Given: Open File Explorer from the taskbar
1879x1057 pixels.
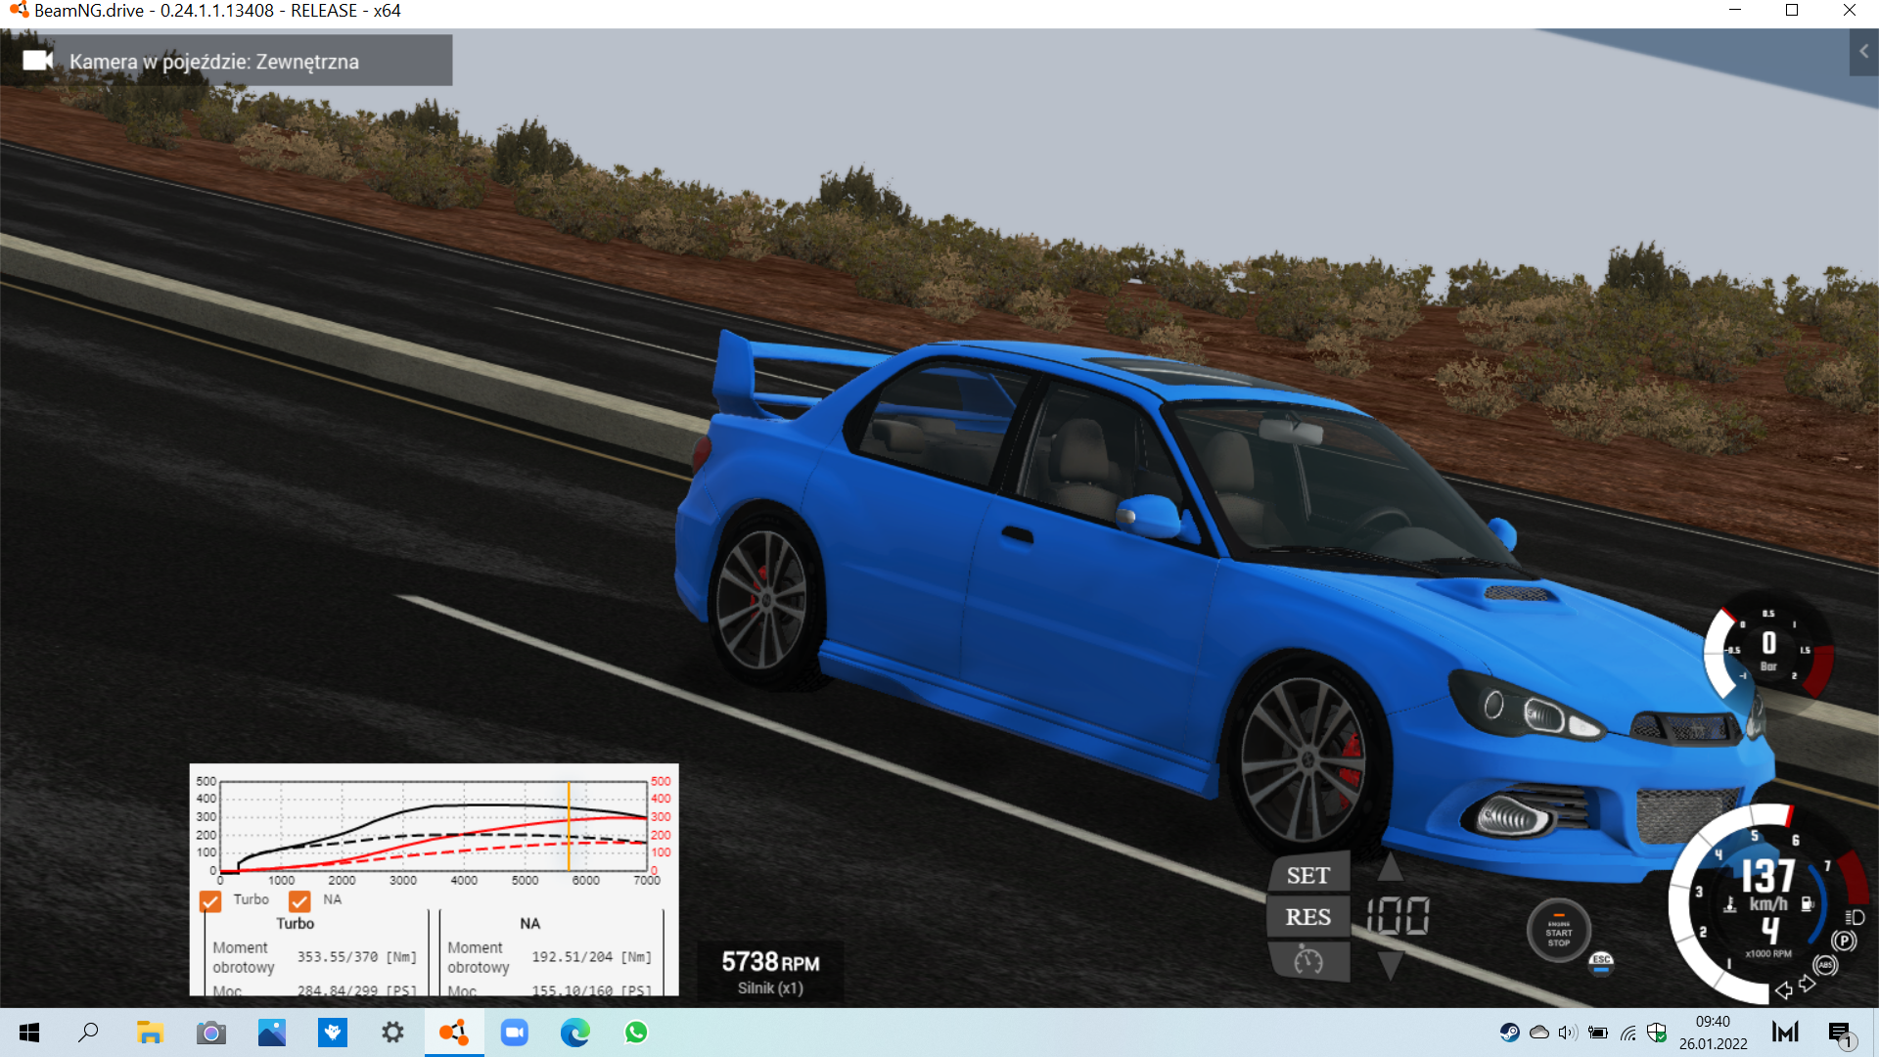Looking at the screenshot, I should point(150,1033).
